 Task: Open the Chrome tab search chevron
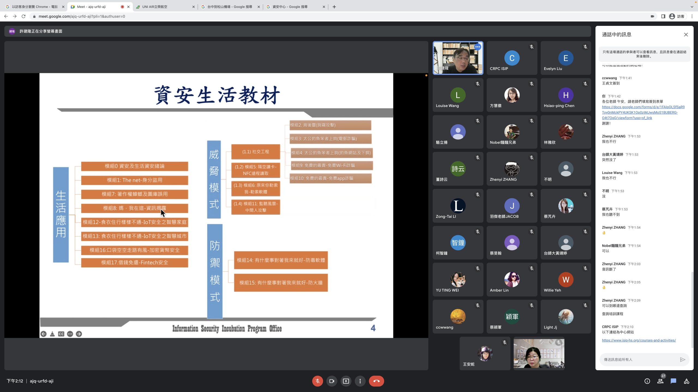pos(692,7)
